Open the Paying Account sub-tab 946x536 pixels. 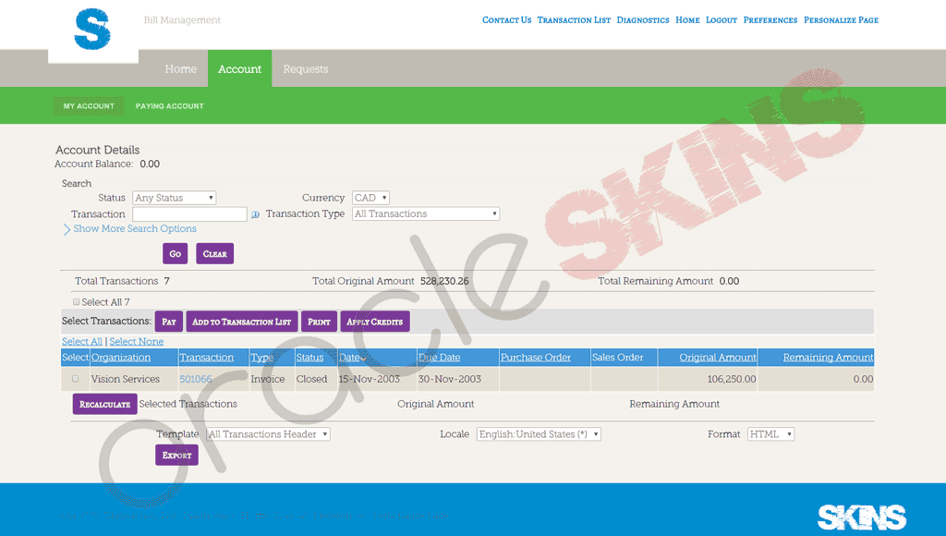pos(169,106)
